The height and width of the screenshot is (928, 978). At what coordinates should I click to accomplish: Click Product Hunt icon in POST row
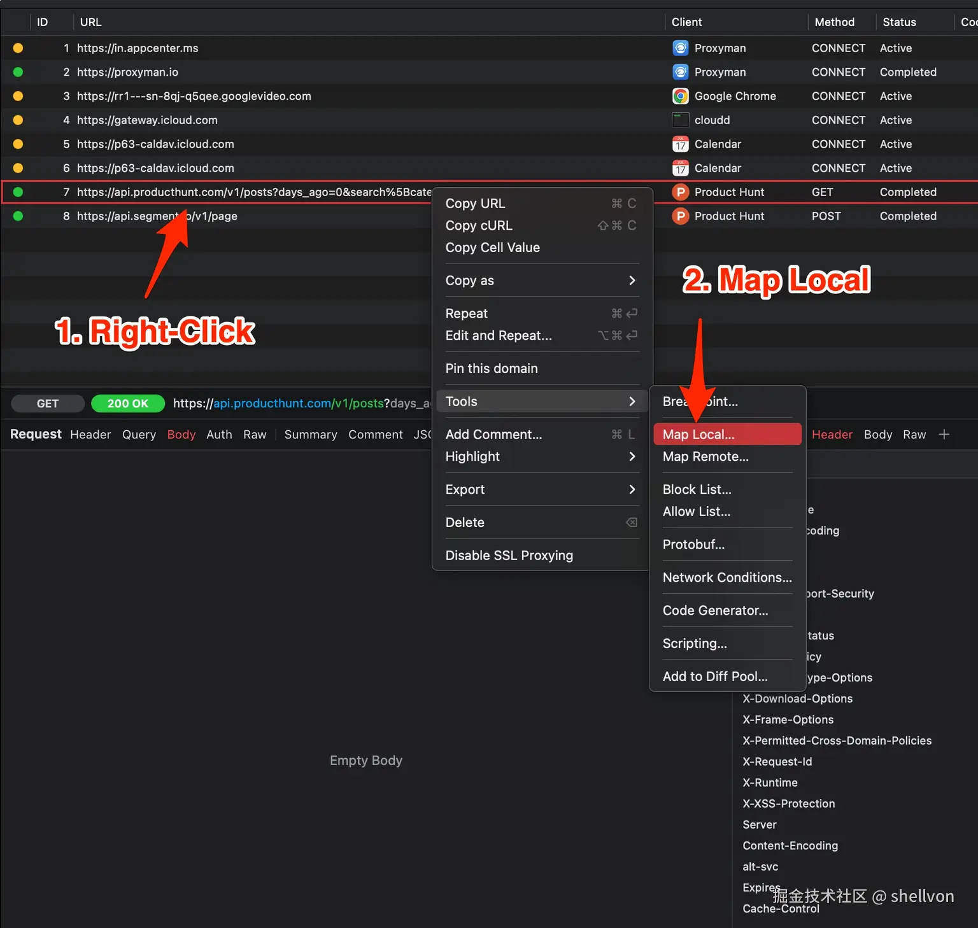tap(681, 216)
